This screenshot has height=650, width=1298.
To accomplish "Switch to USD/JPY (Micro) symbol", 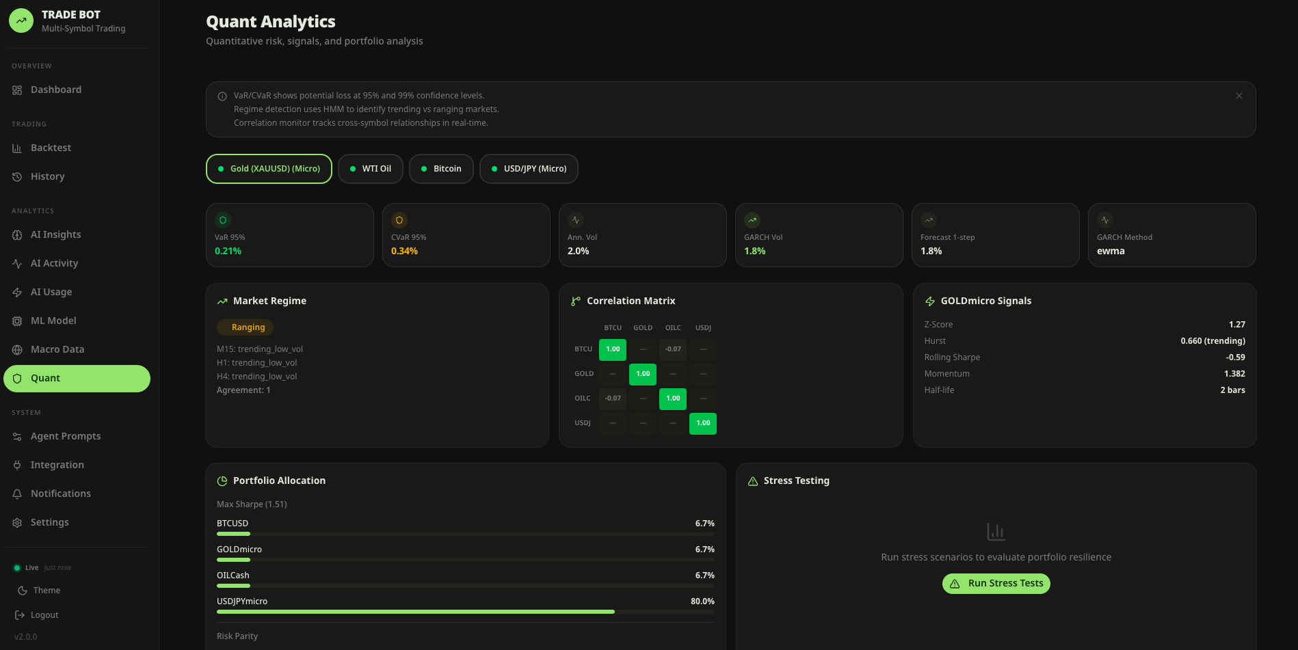I will [529, 169].
